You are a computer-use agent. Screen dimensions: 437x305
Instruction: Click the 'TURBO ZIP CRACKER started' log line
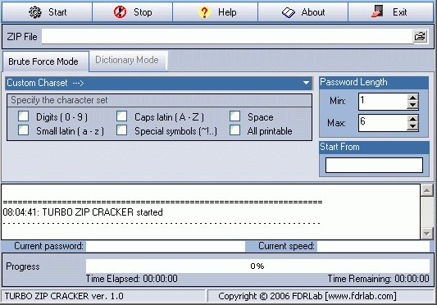(83, 212)
